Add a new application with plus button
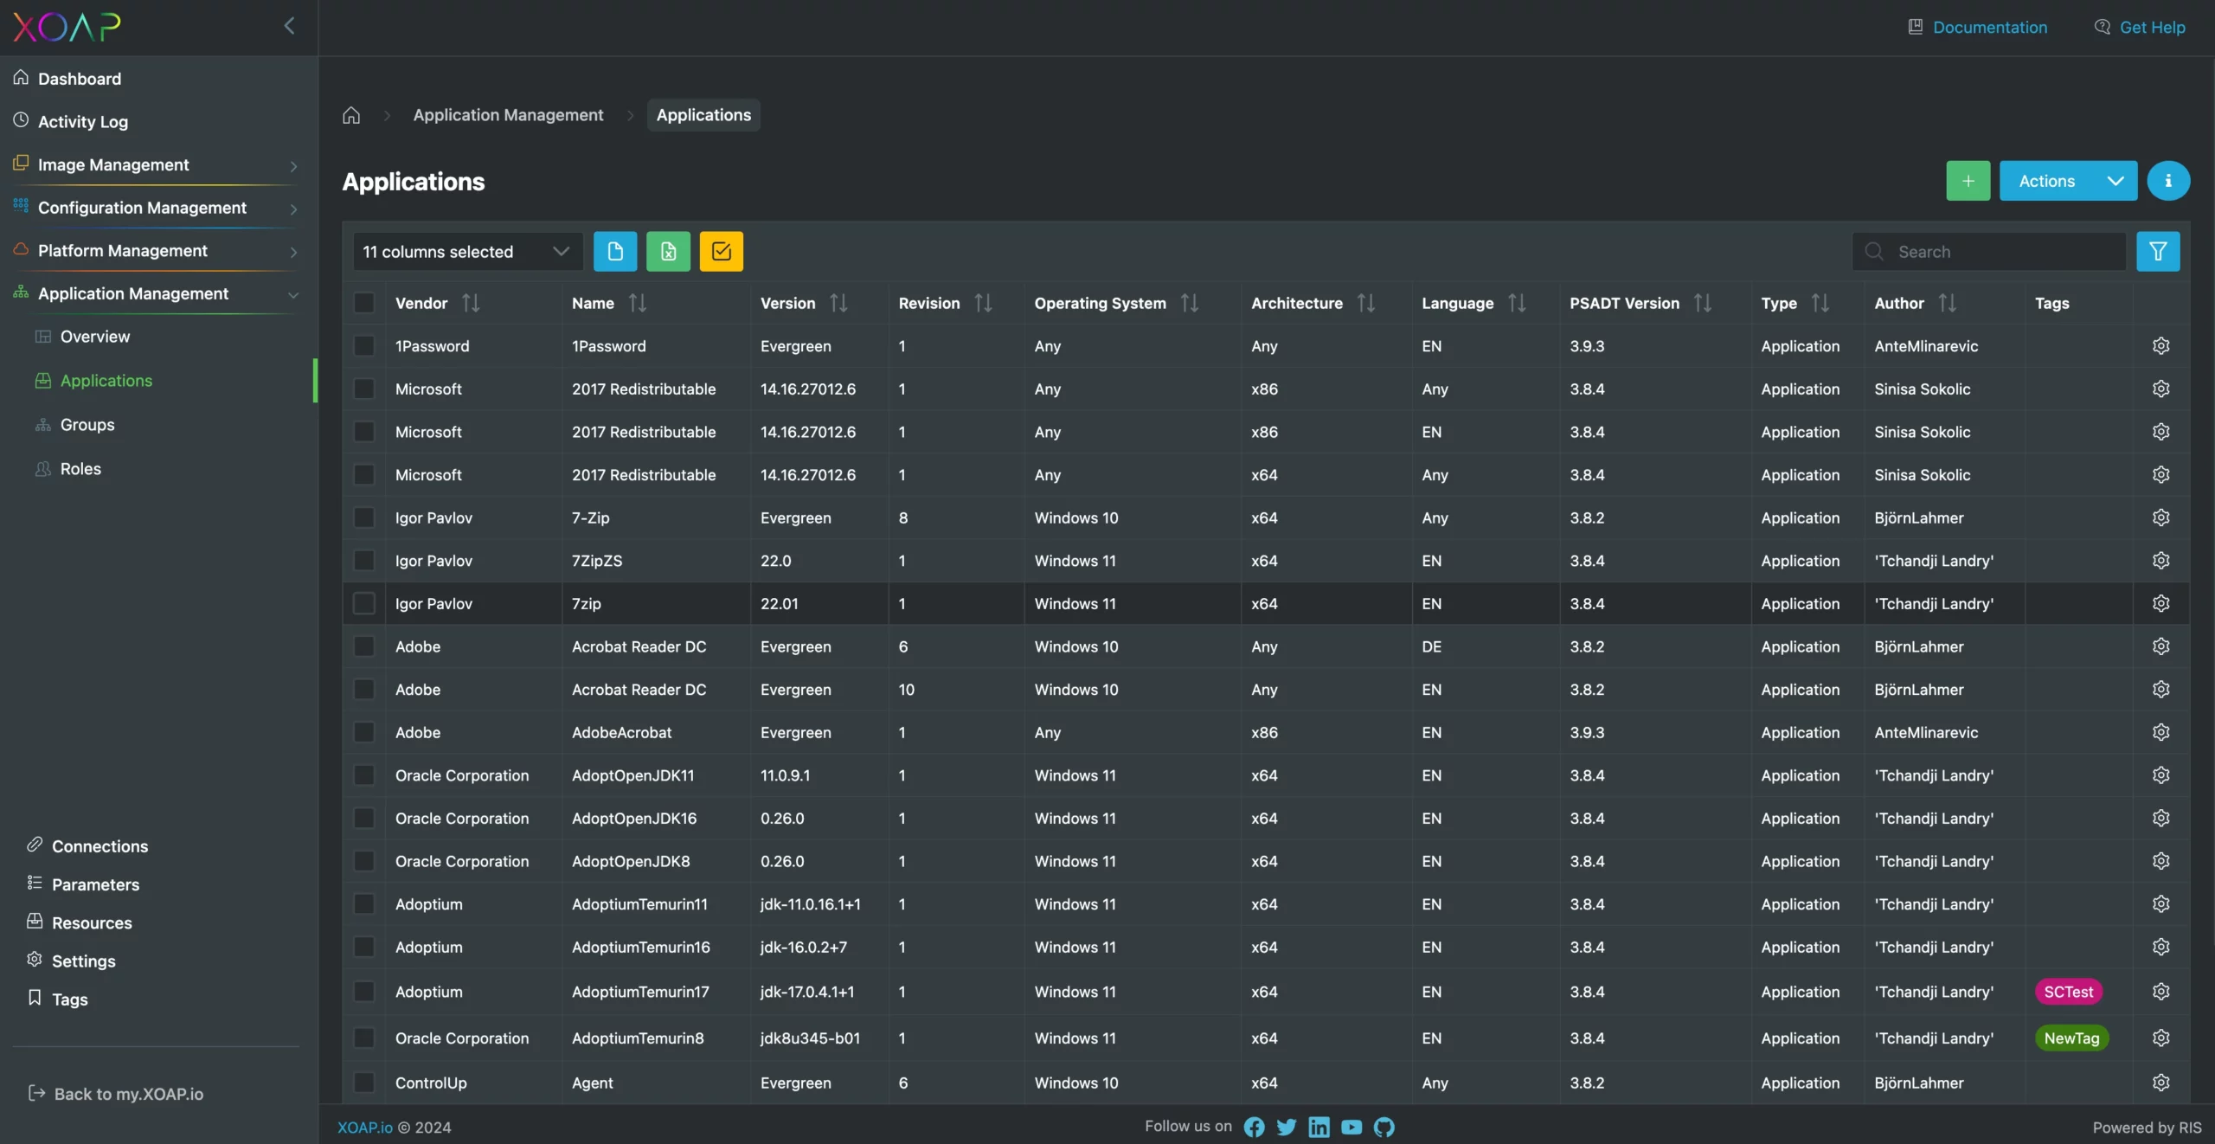Viewport: 2215px width, 1144px height. (x=1968, y=181)
